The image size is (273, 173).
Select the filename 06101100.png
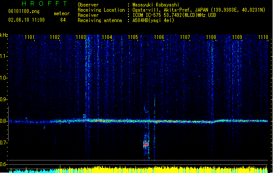click(x=24, y=11)
